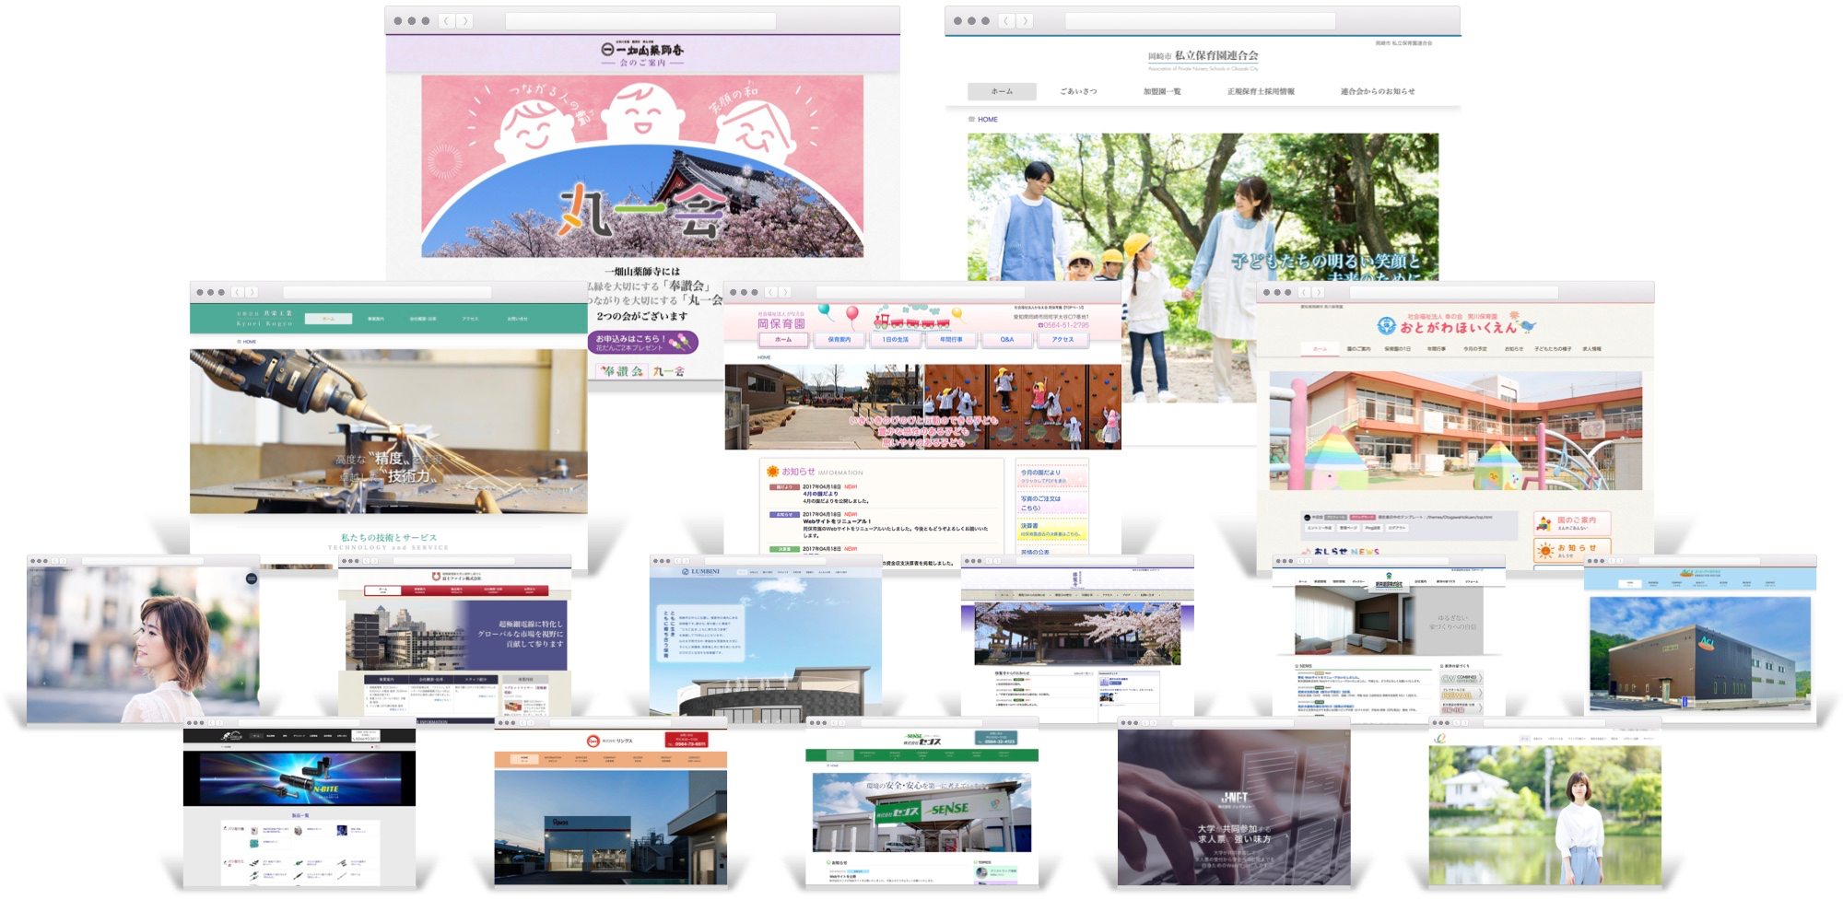Viewport: 1843px width, 923px height.
Task: Click forward arrow in 私立保育園連合会 browser window
Action: click(1025, 21)
